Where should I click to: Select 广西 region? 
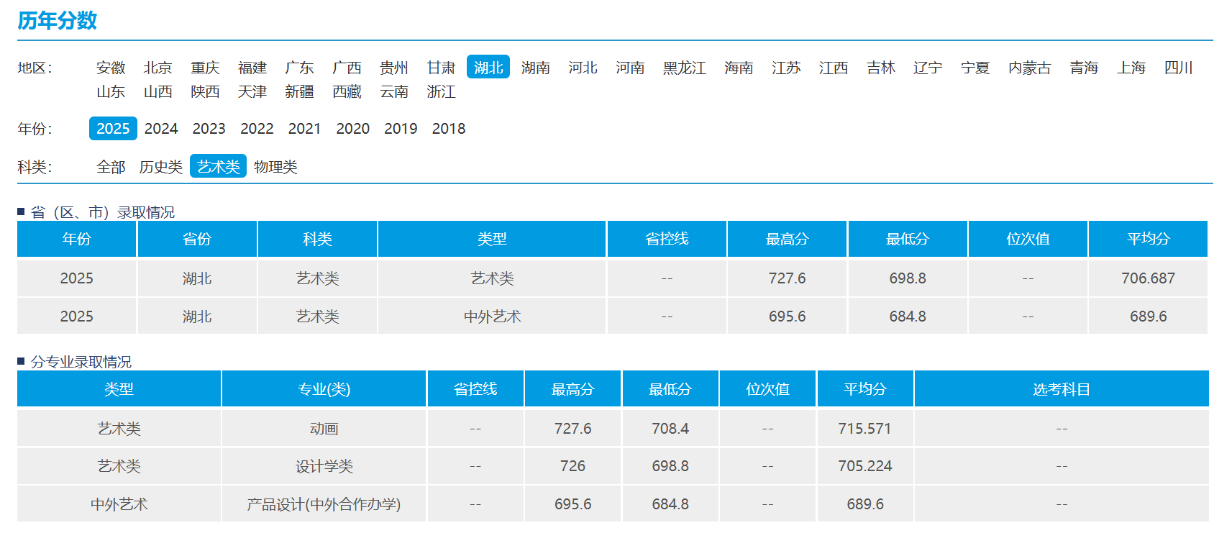(x=347, y=68)
